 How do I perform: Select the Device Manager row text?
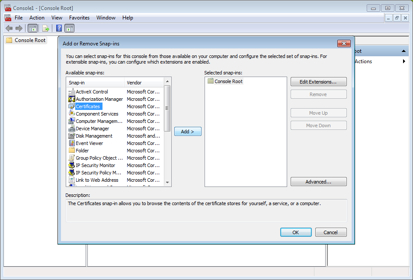pyautogui.click(x=93, y=129)
